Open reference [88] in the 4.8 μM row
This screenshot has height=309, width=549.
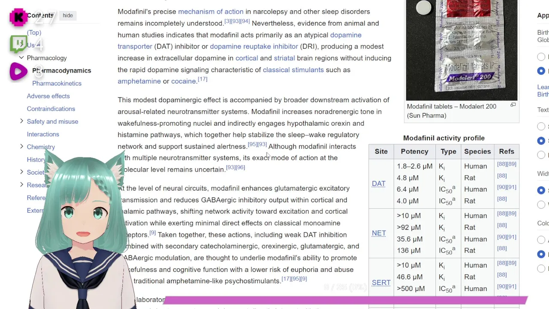(x=502, y=176)
